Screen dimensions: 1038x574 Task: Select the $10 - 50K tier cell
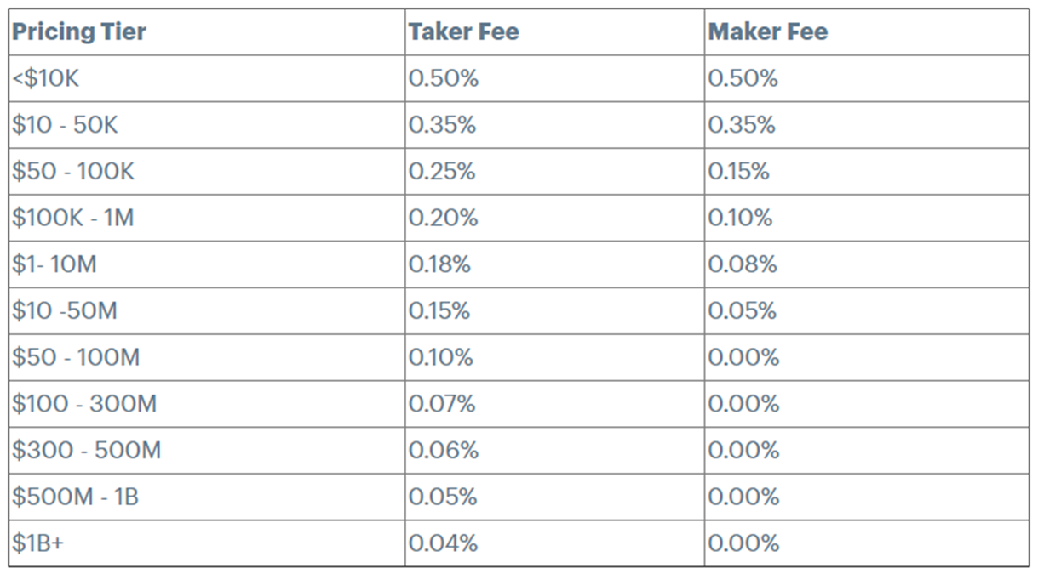click(207, 125)
